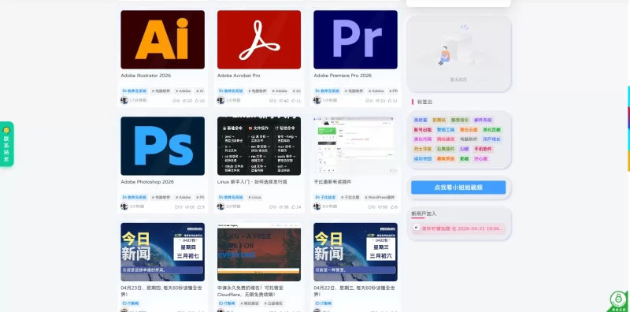Select 开心版 in the tag cloud

pyautogui.click(x=480, y=159)
